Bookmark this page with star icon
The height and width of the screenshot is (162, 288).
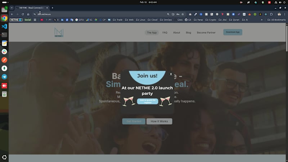183,14
